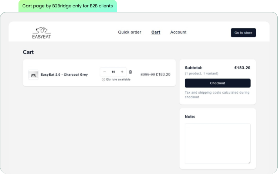
Task: Click the Go to store button
Action: 243,33
